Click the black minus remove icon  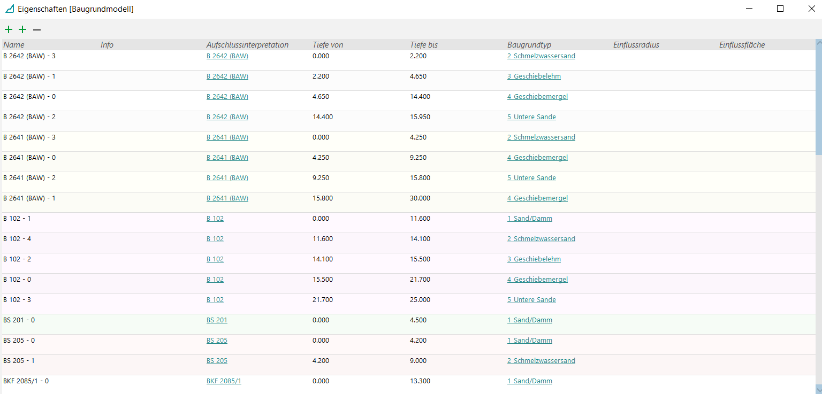[x=37, y=30]
